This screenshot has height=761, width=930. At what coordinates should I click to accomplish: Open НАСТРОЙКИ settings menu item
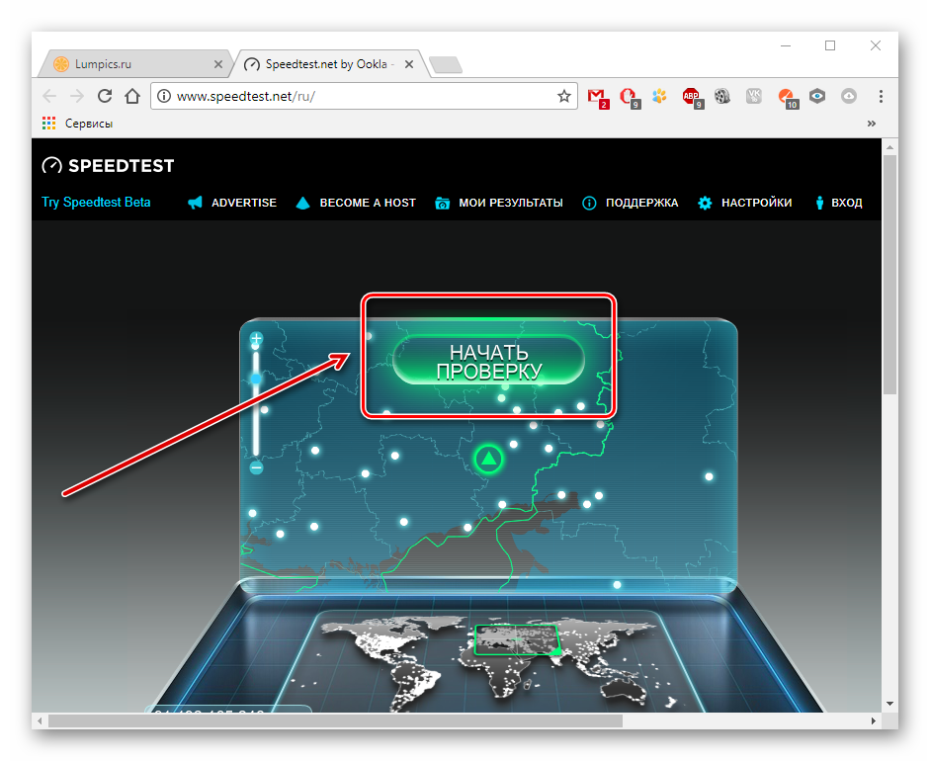(756, 203)
